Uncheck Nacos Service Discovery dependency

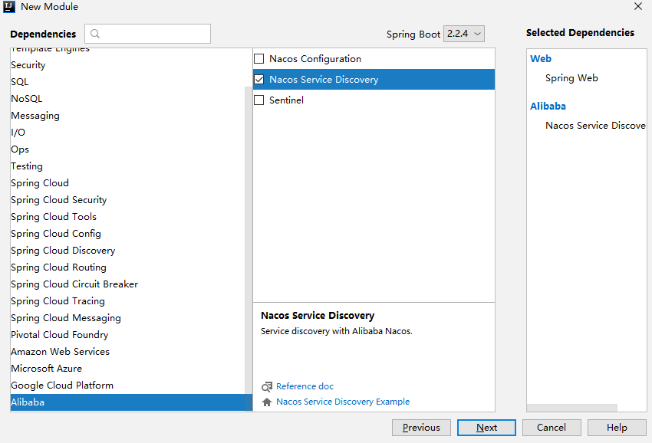pos(259,80)
